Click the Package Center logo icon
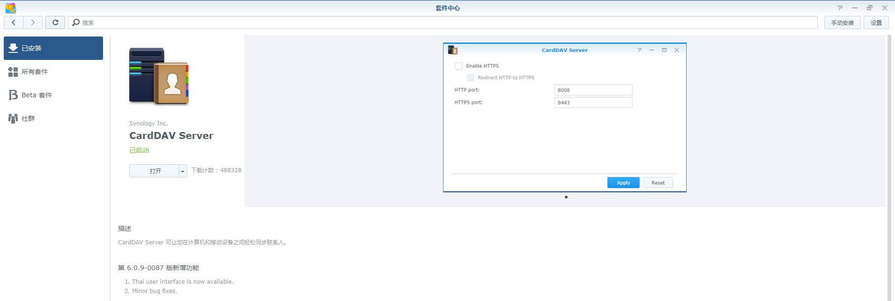 (x=10, y=8)
